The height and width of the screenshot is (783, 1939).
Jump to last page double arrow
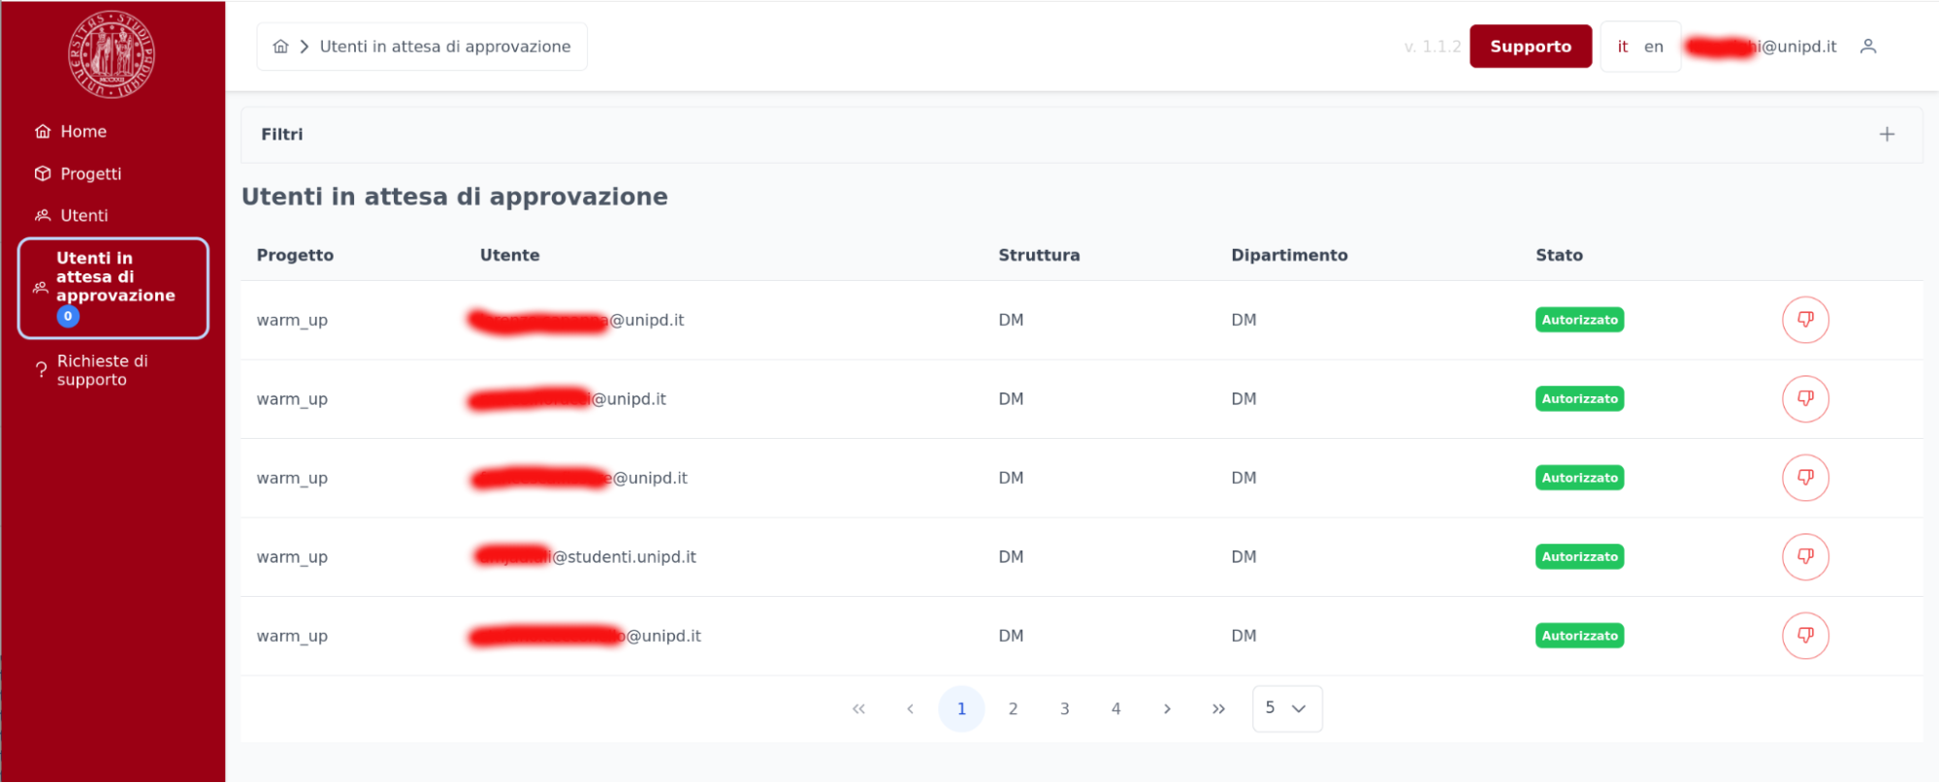tap(1218, 709)
